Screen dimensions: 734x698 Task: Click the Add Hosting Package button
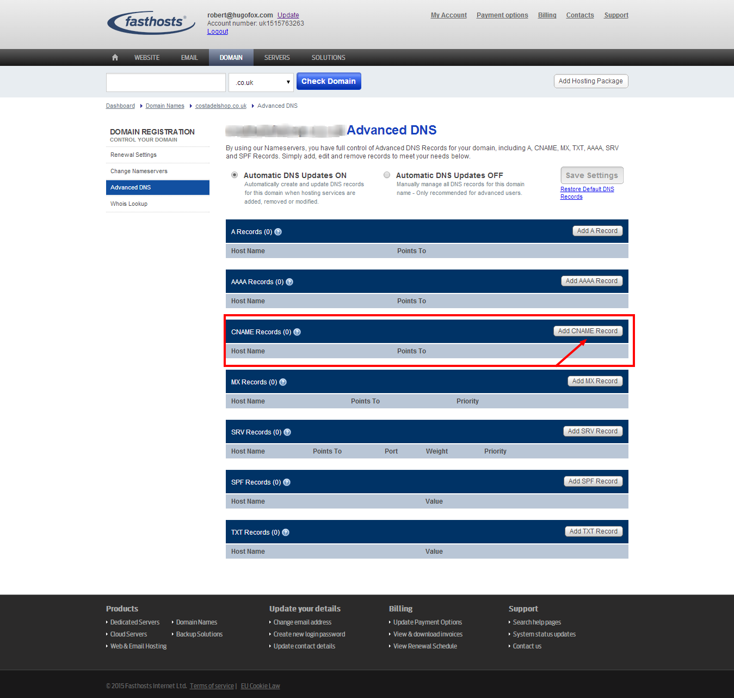coord(590,81)
